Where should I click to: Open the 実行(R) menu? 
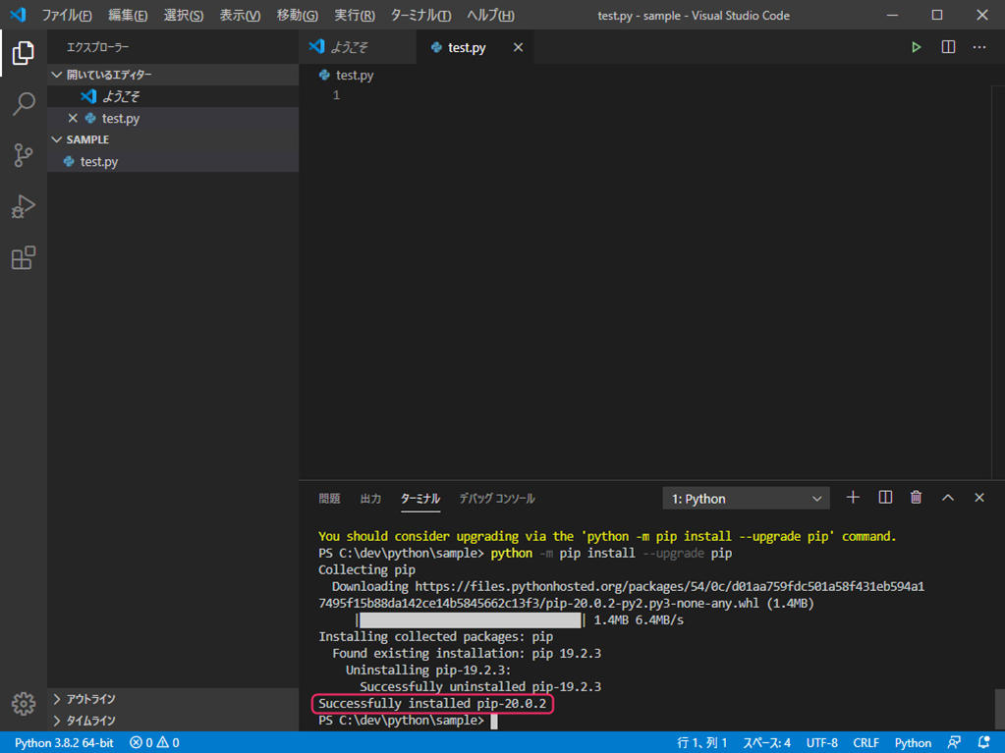[x=355, y=15]
